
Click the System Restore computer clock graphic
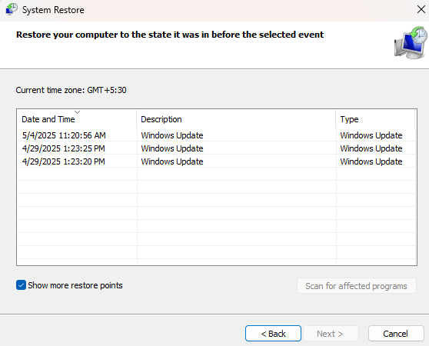click(411, 42)
